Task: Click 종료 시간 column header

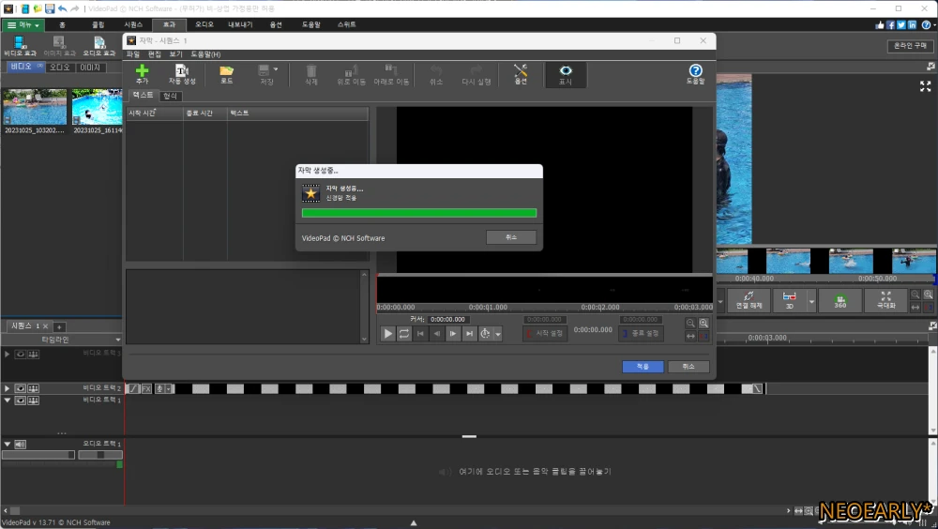Action: (x=205, y=113)
